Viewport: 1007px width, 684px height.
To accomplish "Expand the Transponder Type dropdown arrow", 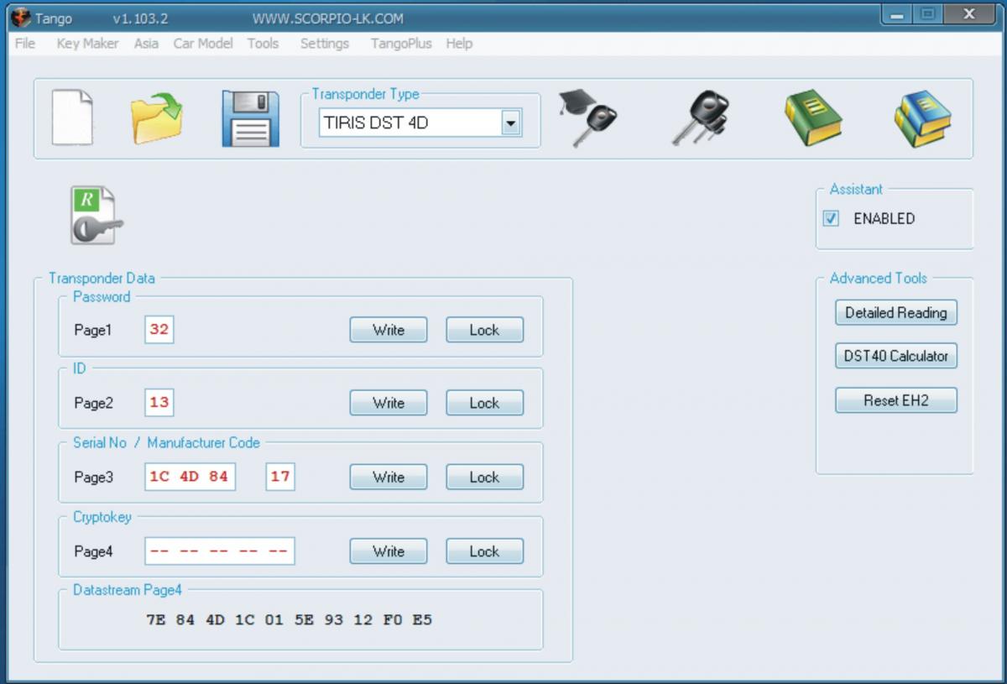I will (510, 123).
